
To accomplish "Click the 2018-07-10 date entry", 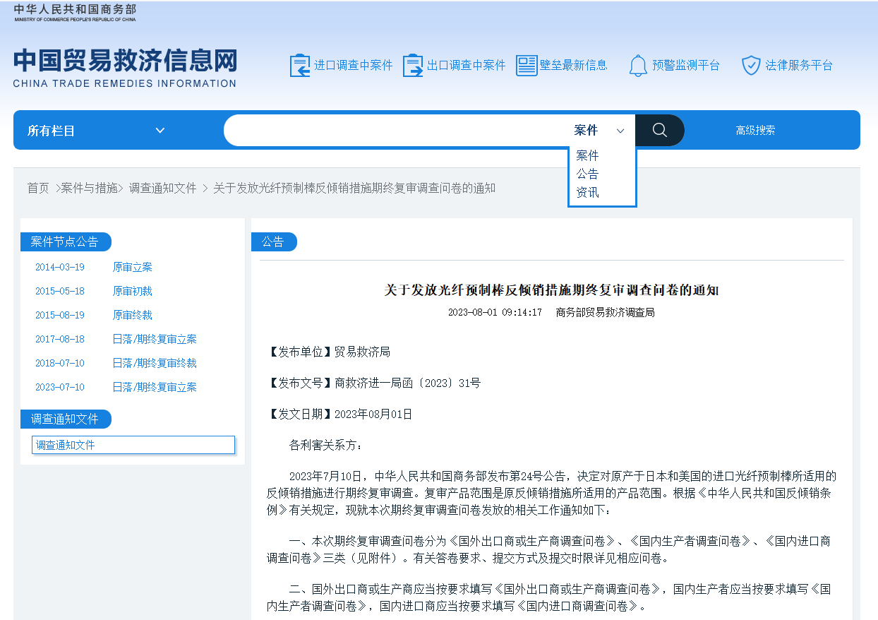I will point(60,364).
